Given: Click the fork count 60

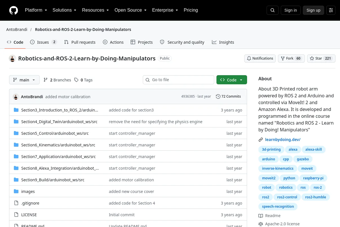Looking at the screenshot, I should [298, 58].
